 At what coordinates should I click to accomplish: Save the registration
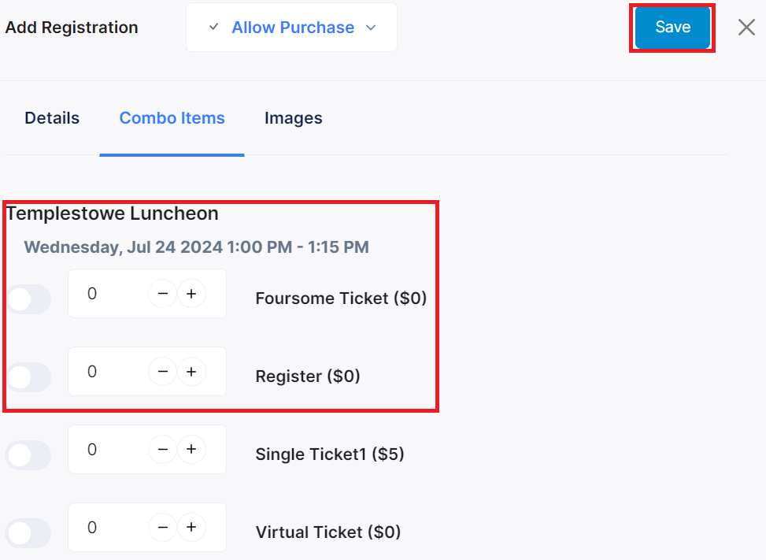pos(672,27)
